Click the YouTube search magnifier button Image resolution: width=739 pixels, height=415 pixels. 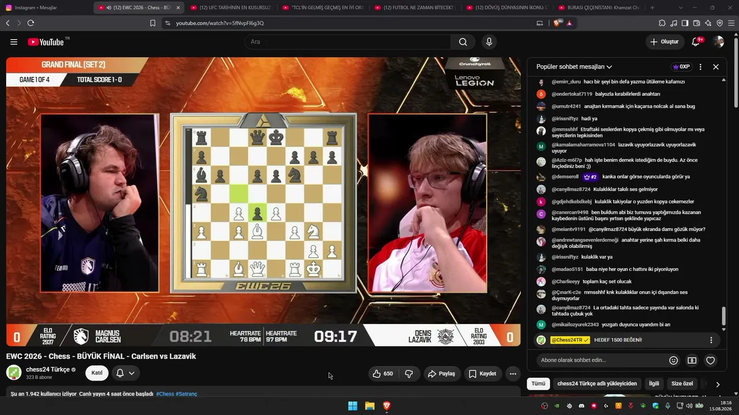click(463, 42)
